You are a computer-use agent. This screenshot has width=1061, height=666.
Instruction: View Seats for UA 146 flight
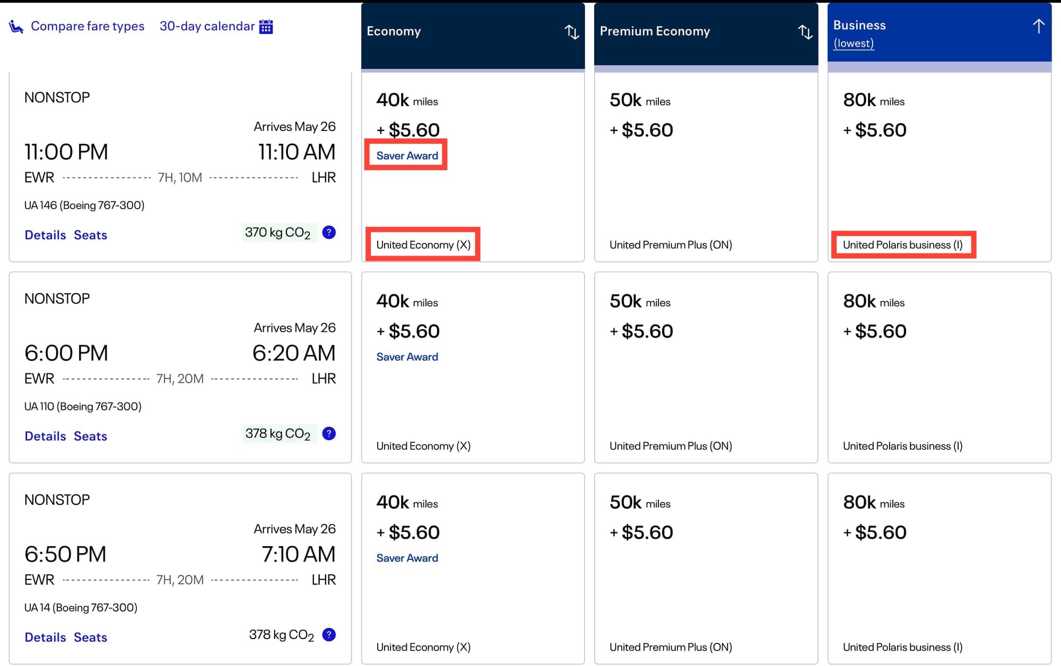[x=90, y=235]
